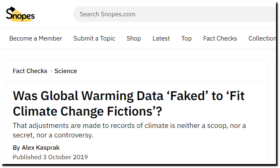Image resolution: width=280 pixels, height=168 pixels.
Task: Select Fact Checks in the navigation bar
Action: 220,39
